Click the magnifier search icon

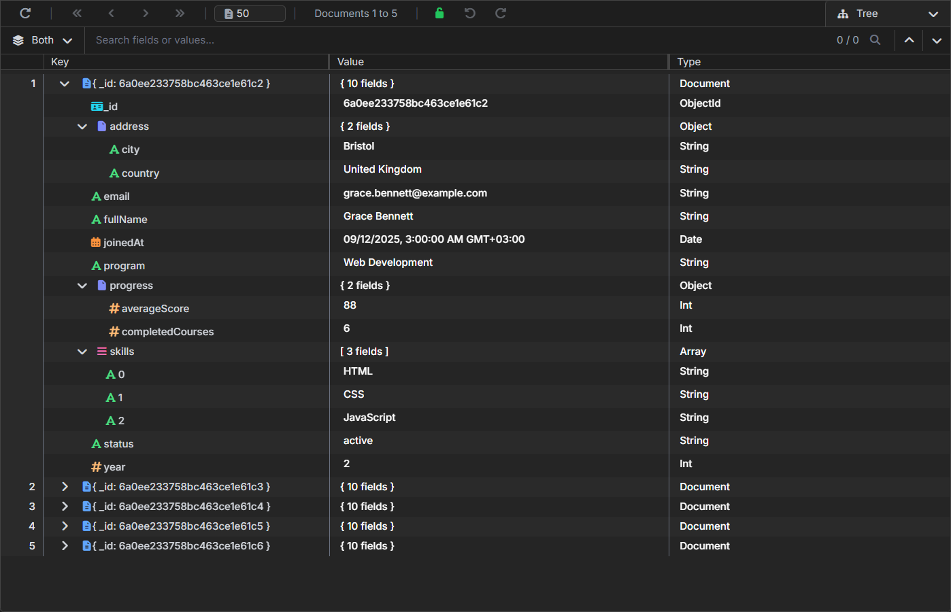pyautogui.click(x=875, y=40)
